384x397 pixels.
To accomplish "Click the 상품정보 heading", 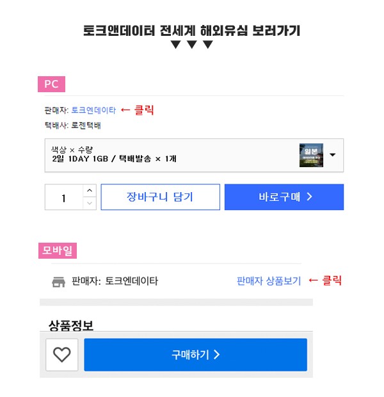I will 71,325.
